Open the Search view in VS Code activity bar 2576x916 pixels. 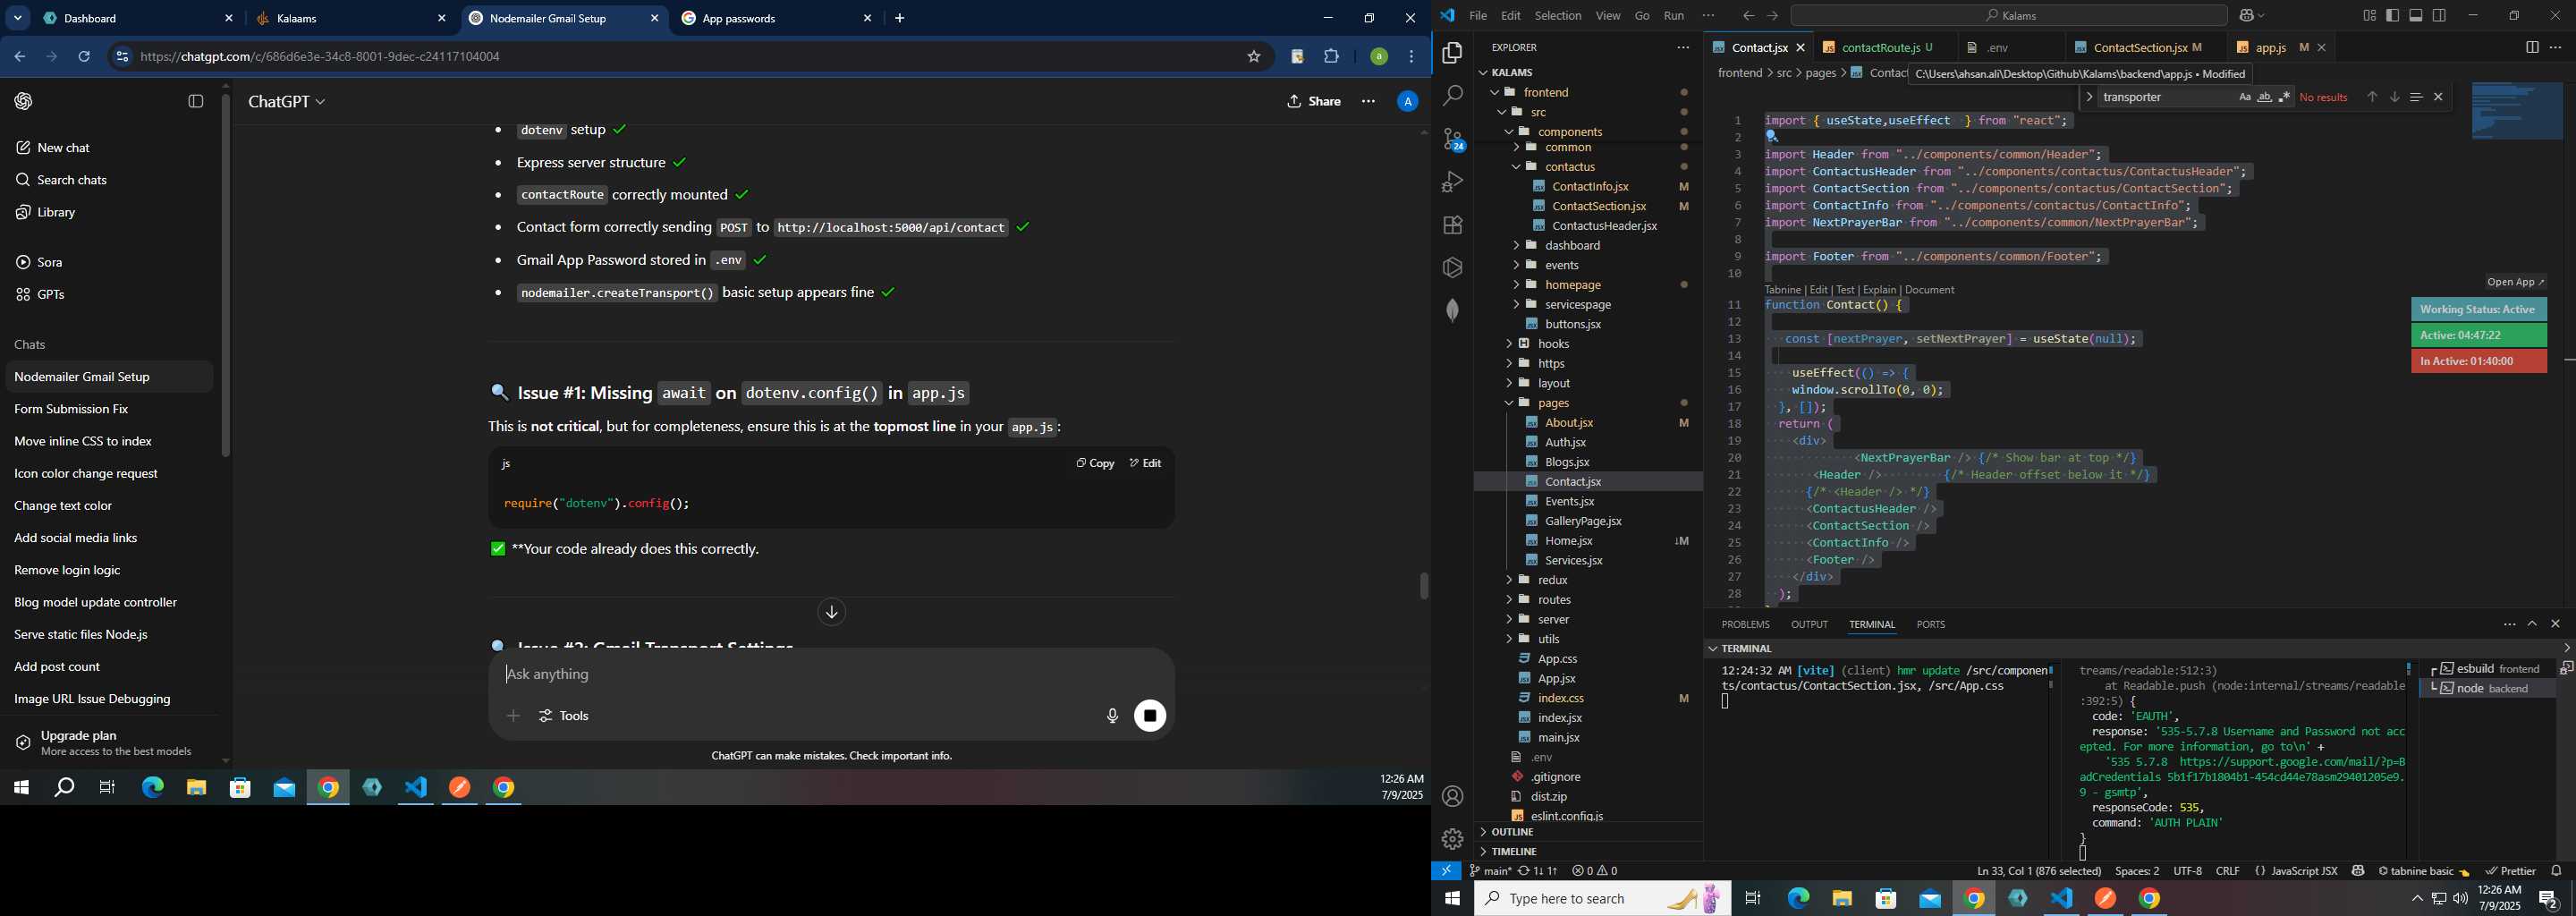click(1452, 96)
